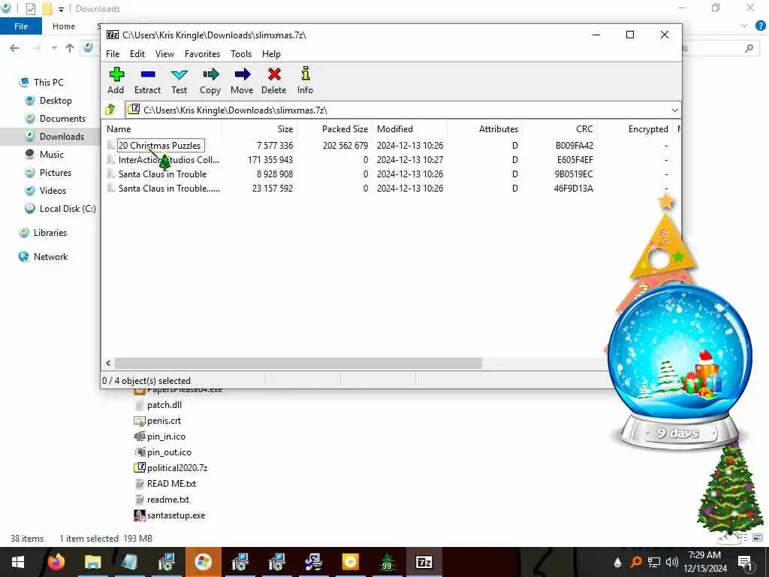Select the Santa Claus in Trouble...... folder
The width and height of the screenshot is (769, 577).
coord(169,189)
